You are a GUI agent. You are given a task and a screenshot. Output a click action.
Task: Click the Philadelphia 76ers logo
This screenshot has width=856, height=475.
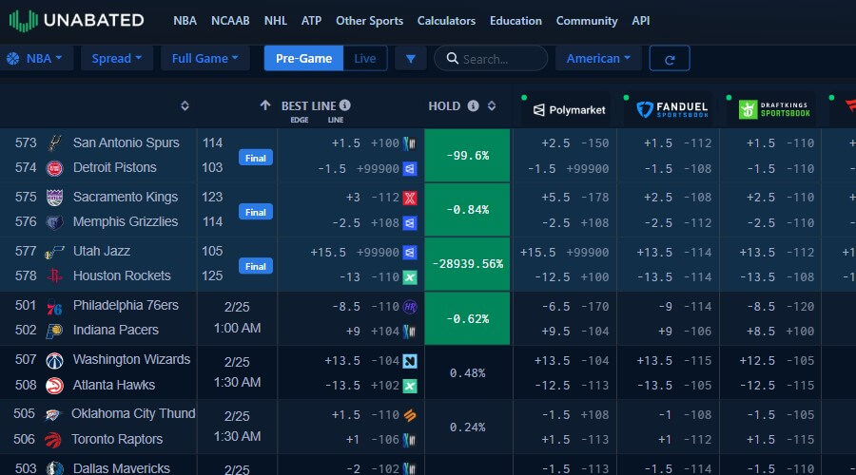pyautogui.click(x=54, y=307)
